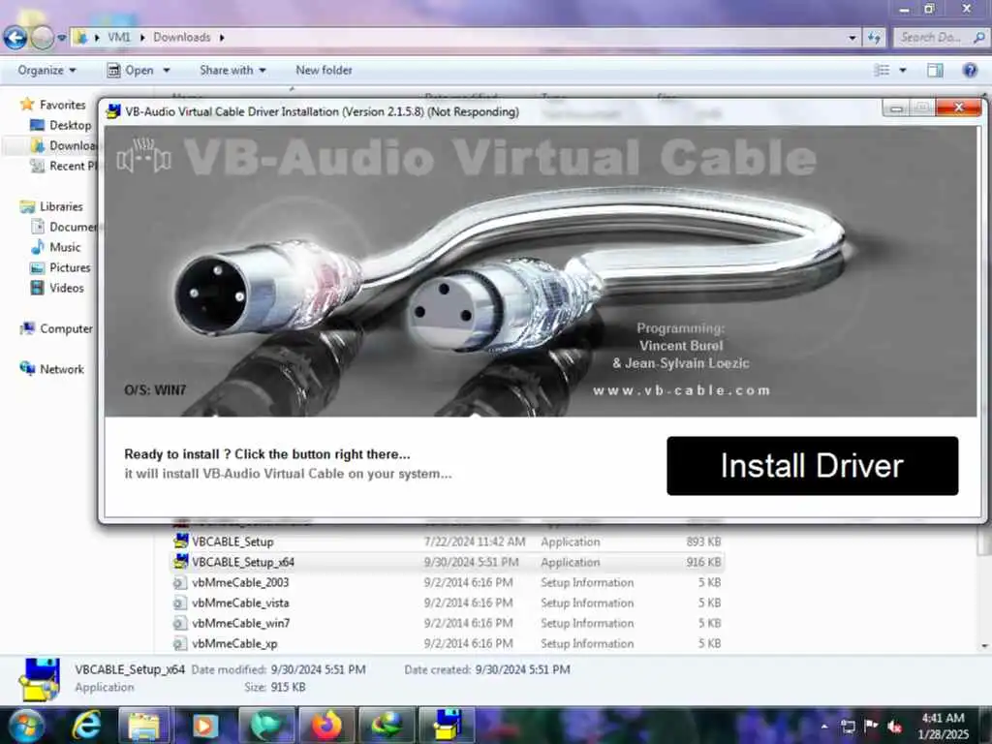Click the vbMmeCable_win7 setup information icon
The height and width of the screenshot is (744, 992).
click(180, 623)
